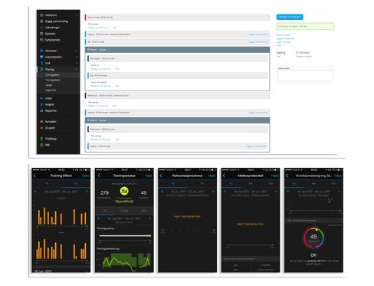Collapse the Trening sidebar section
Image resolution: width=374 pixels, height=286 pixels.
click(x=77, y=70)
